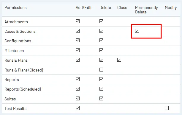Image resolution: width=182 pixels, height=115 pixels.
Task: Toggle Reports (Scheduled) Delete checkbox
Action: point(101,89)
